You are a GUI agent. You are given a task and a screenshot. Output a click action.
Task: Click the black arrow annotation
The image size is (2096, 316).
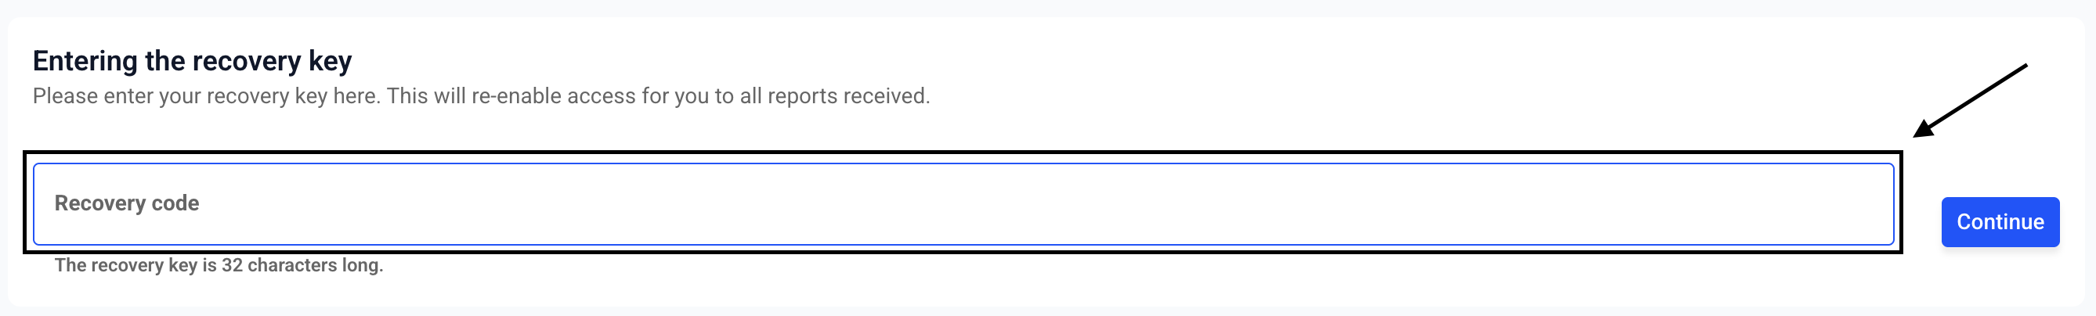click(1969, 100)
